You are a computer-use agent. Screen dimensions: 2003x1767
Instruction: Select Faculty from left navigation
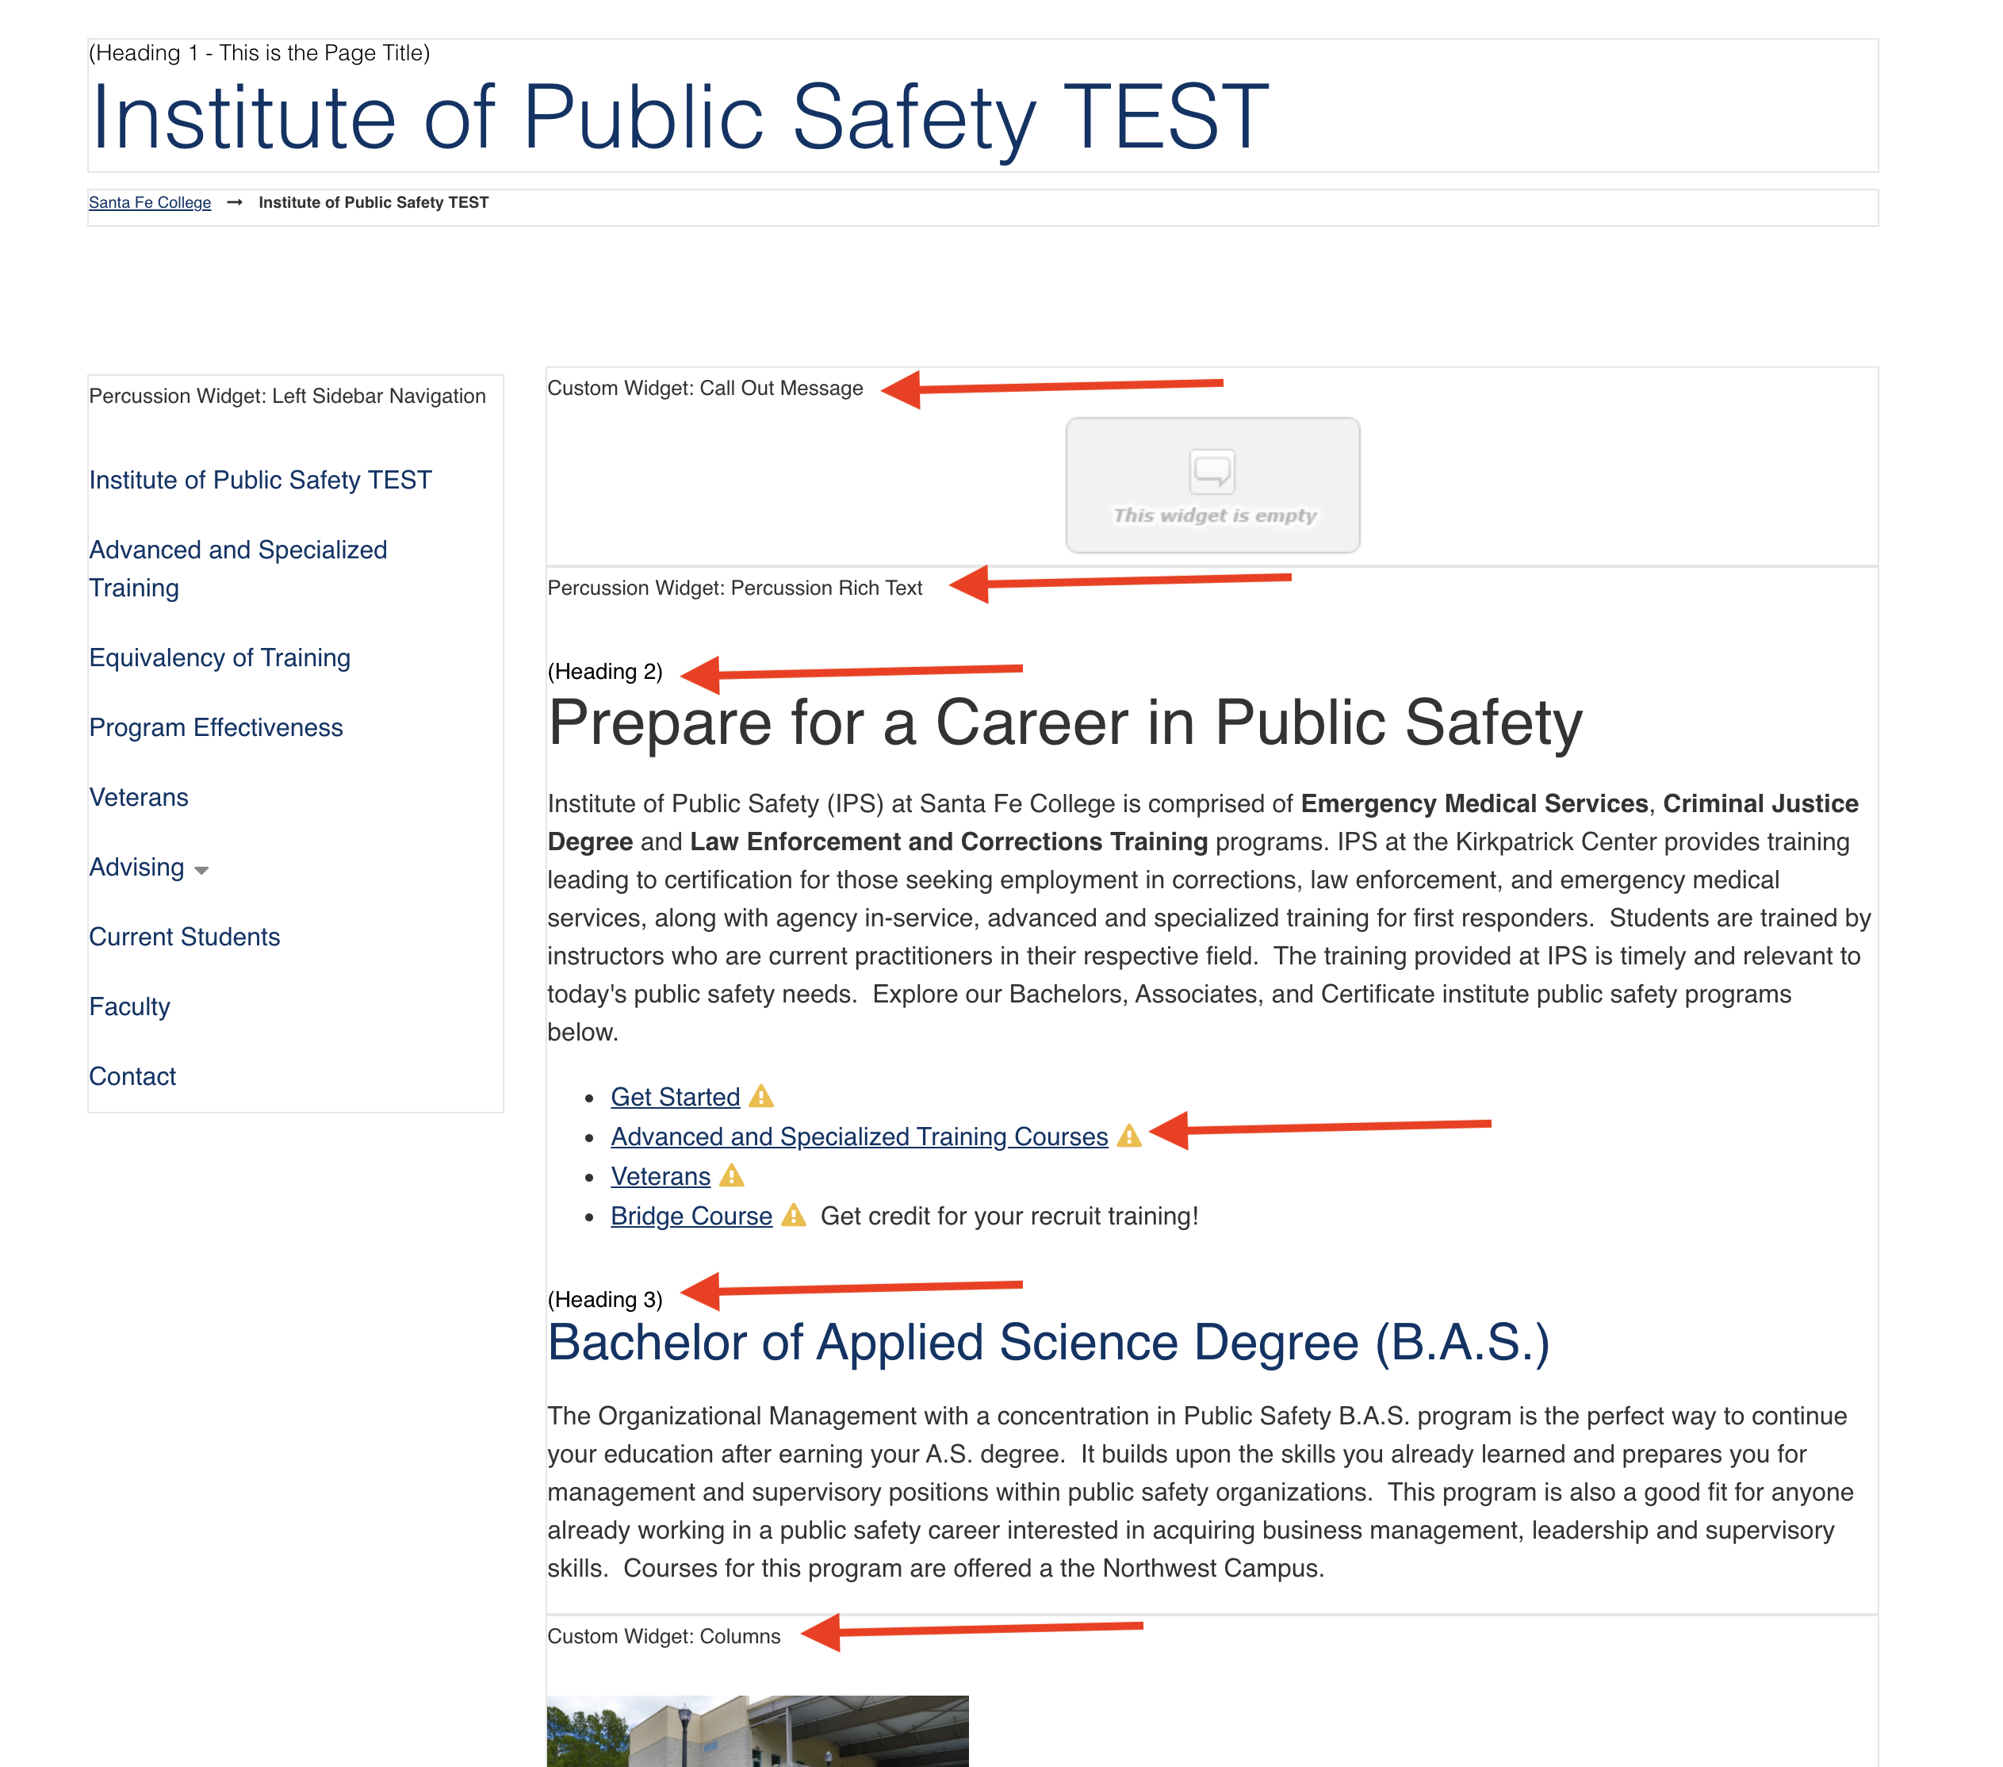[129, 1006]
